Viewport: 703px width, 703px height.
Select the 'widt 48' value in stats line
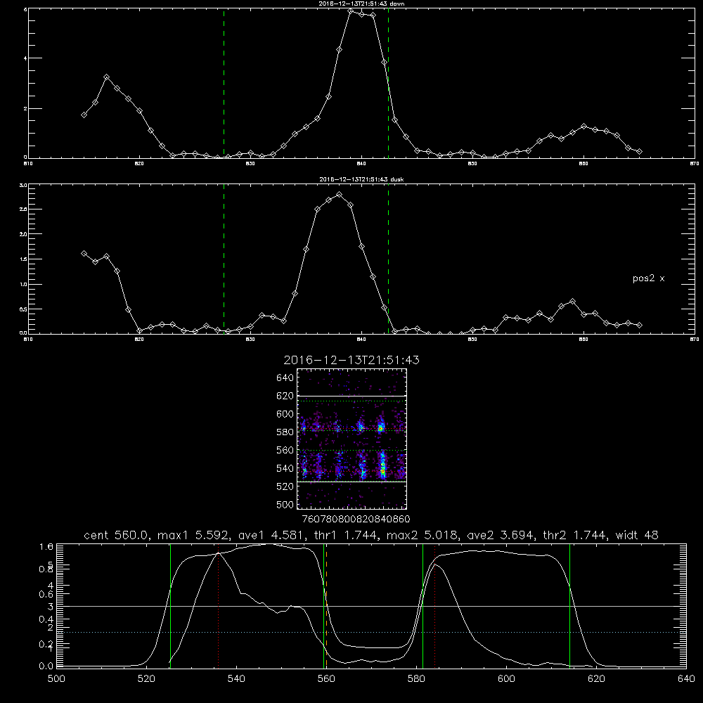[x=637, y=535]
